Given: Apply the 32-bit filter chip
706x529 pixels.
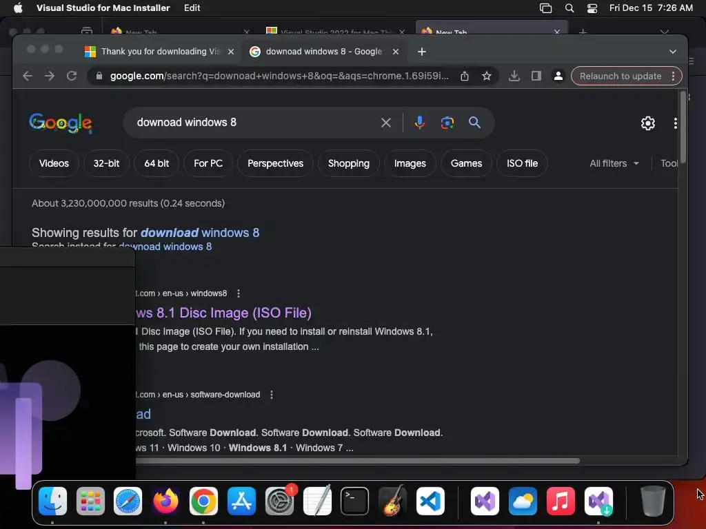Looking at the screenshot, I should [x=106, y=163].
